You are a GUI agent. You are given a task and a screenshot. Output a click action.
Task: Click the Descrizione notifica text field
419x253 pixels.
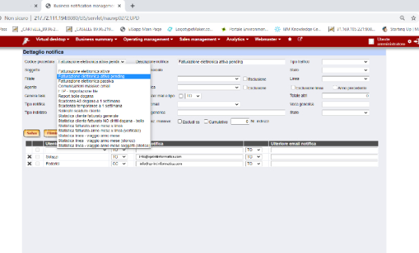coord(232,62)
